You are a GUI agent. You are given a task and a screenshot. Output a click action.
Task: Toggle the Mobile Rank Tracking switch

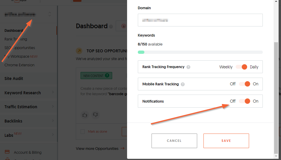pyautogui.click(x=244, y=84)
